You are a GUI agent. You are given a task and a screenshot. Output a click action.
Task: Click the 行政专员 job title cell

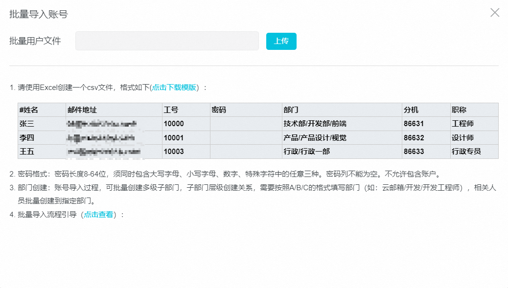point(466,152)
